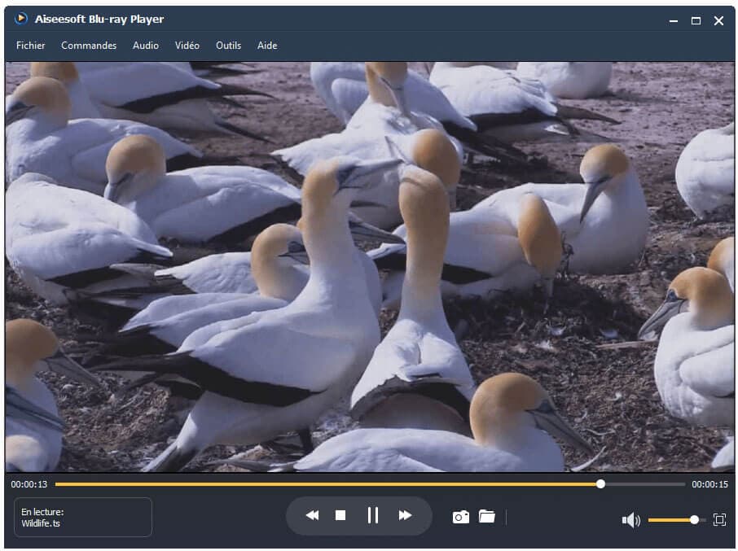
Task: Mute the volume speaker icon
Action: point(630,519)
